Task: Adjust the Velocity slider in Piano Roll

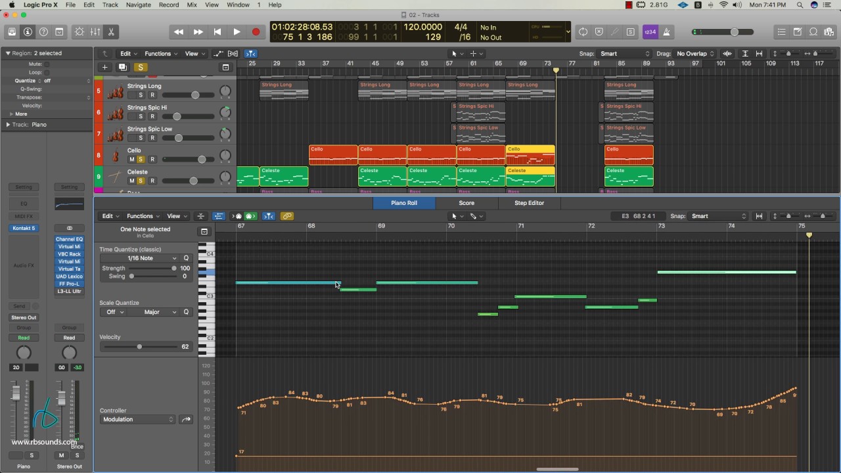Action: [x=139, y=346]
